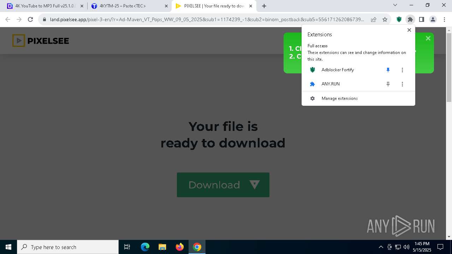Close the 4K YouTube to MP3 tab
Viewport: 452px width, 254px height.
[x=82, y=6]
